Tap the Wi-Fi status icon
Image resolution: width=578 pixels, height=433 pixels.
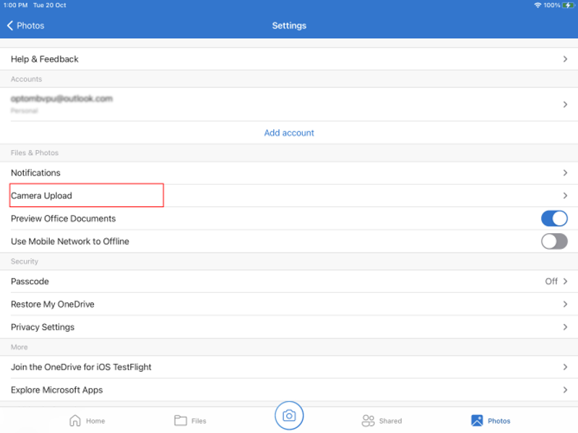pos(538,5)
